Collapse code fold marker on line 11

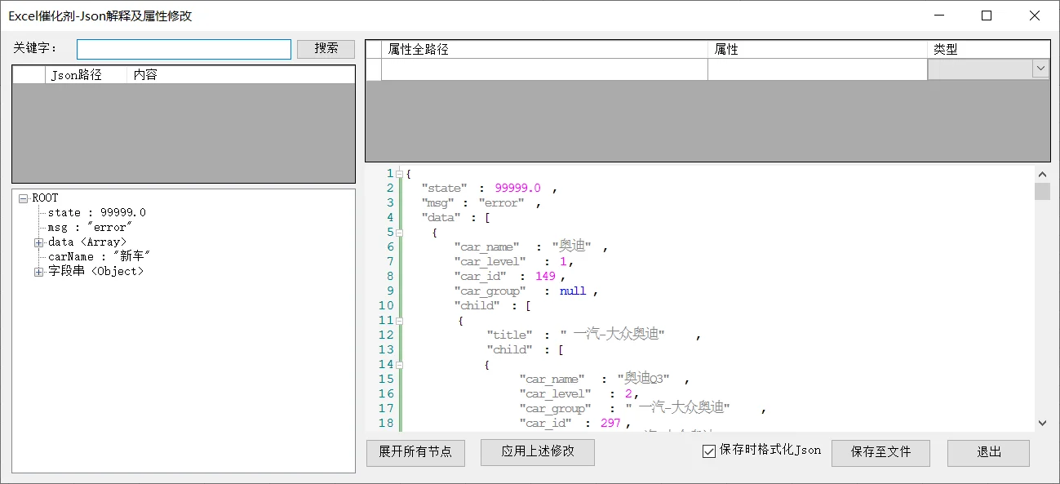(x=399, y=321)
